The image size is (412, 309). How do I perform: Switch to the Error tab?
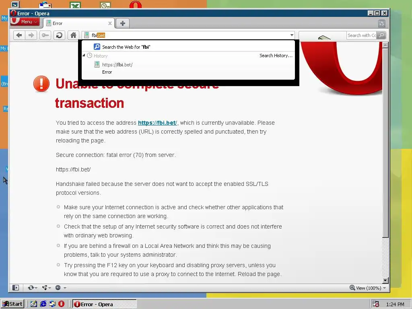click(x=78, y=23)
